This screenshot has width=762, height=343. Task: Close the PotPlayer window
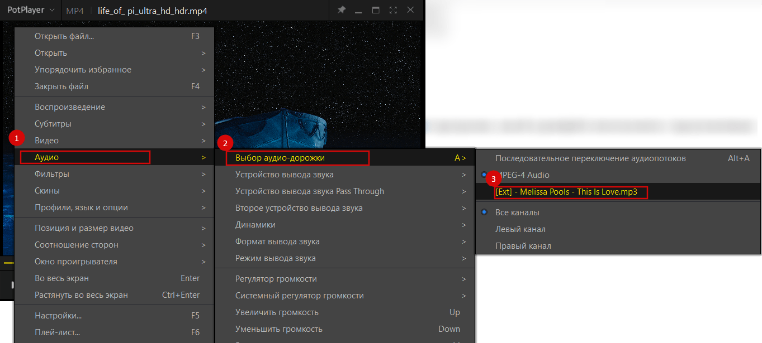410,10
